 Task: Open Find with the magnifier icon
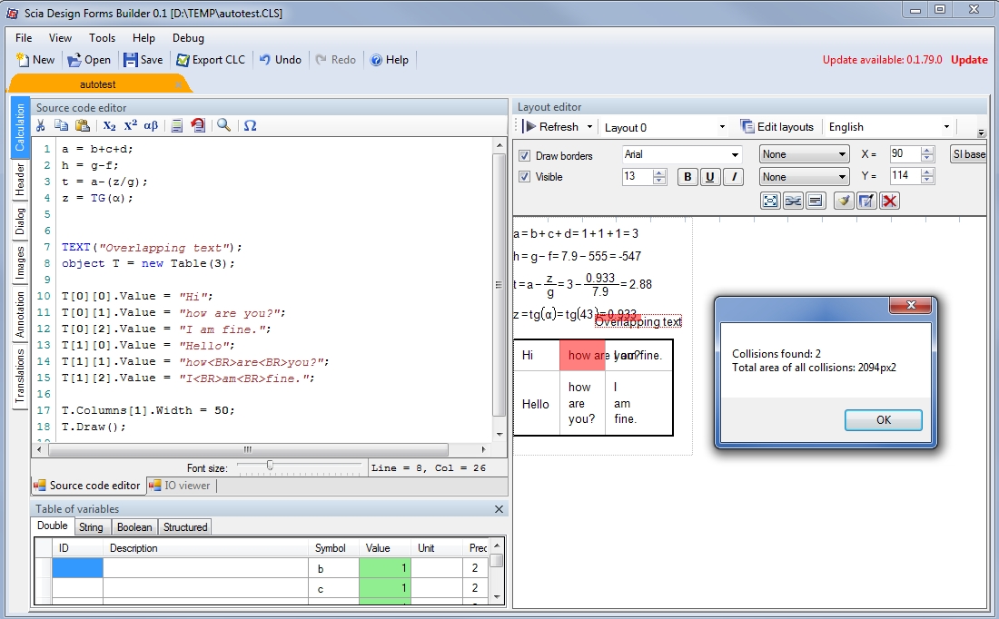(223, 125)
